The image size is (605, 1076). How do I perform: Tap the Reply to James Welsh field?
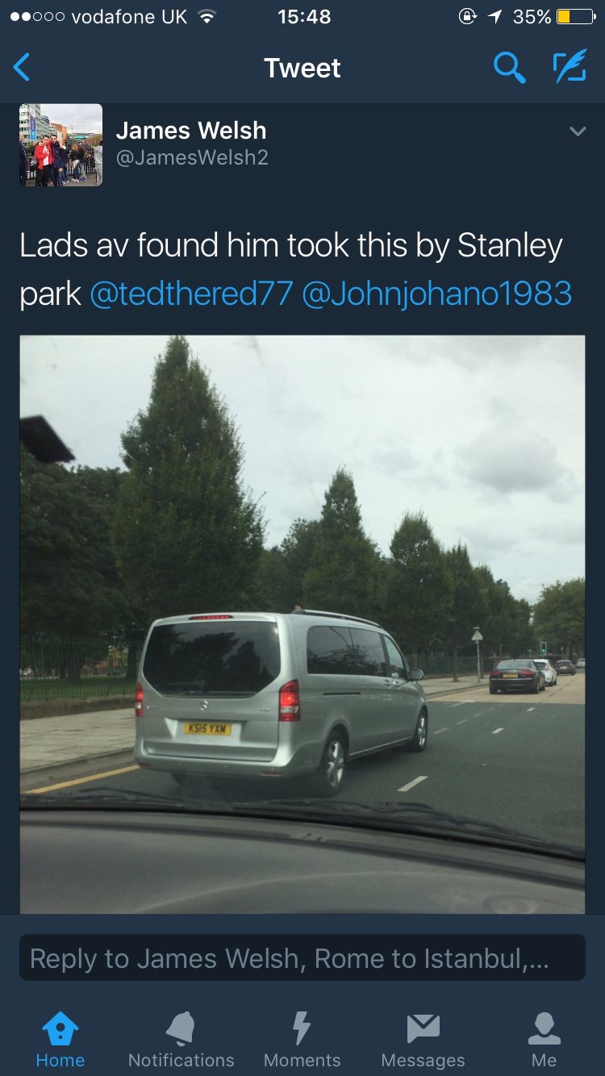[x=302, y=957]
